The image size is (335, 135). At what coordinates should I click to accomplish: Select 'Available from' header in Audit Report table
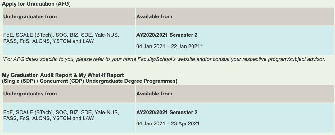click(154, 94)
